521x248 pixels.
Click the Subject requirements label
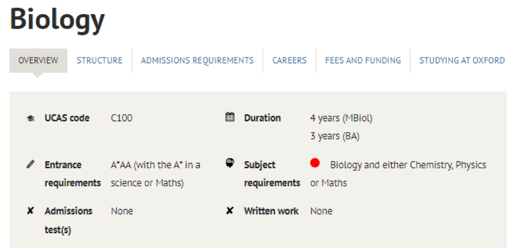click(x=272, y=174)
